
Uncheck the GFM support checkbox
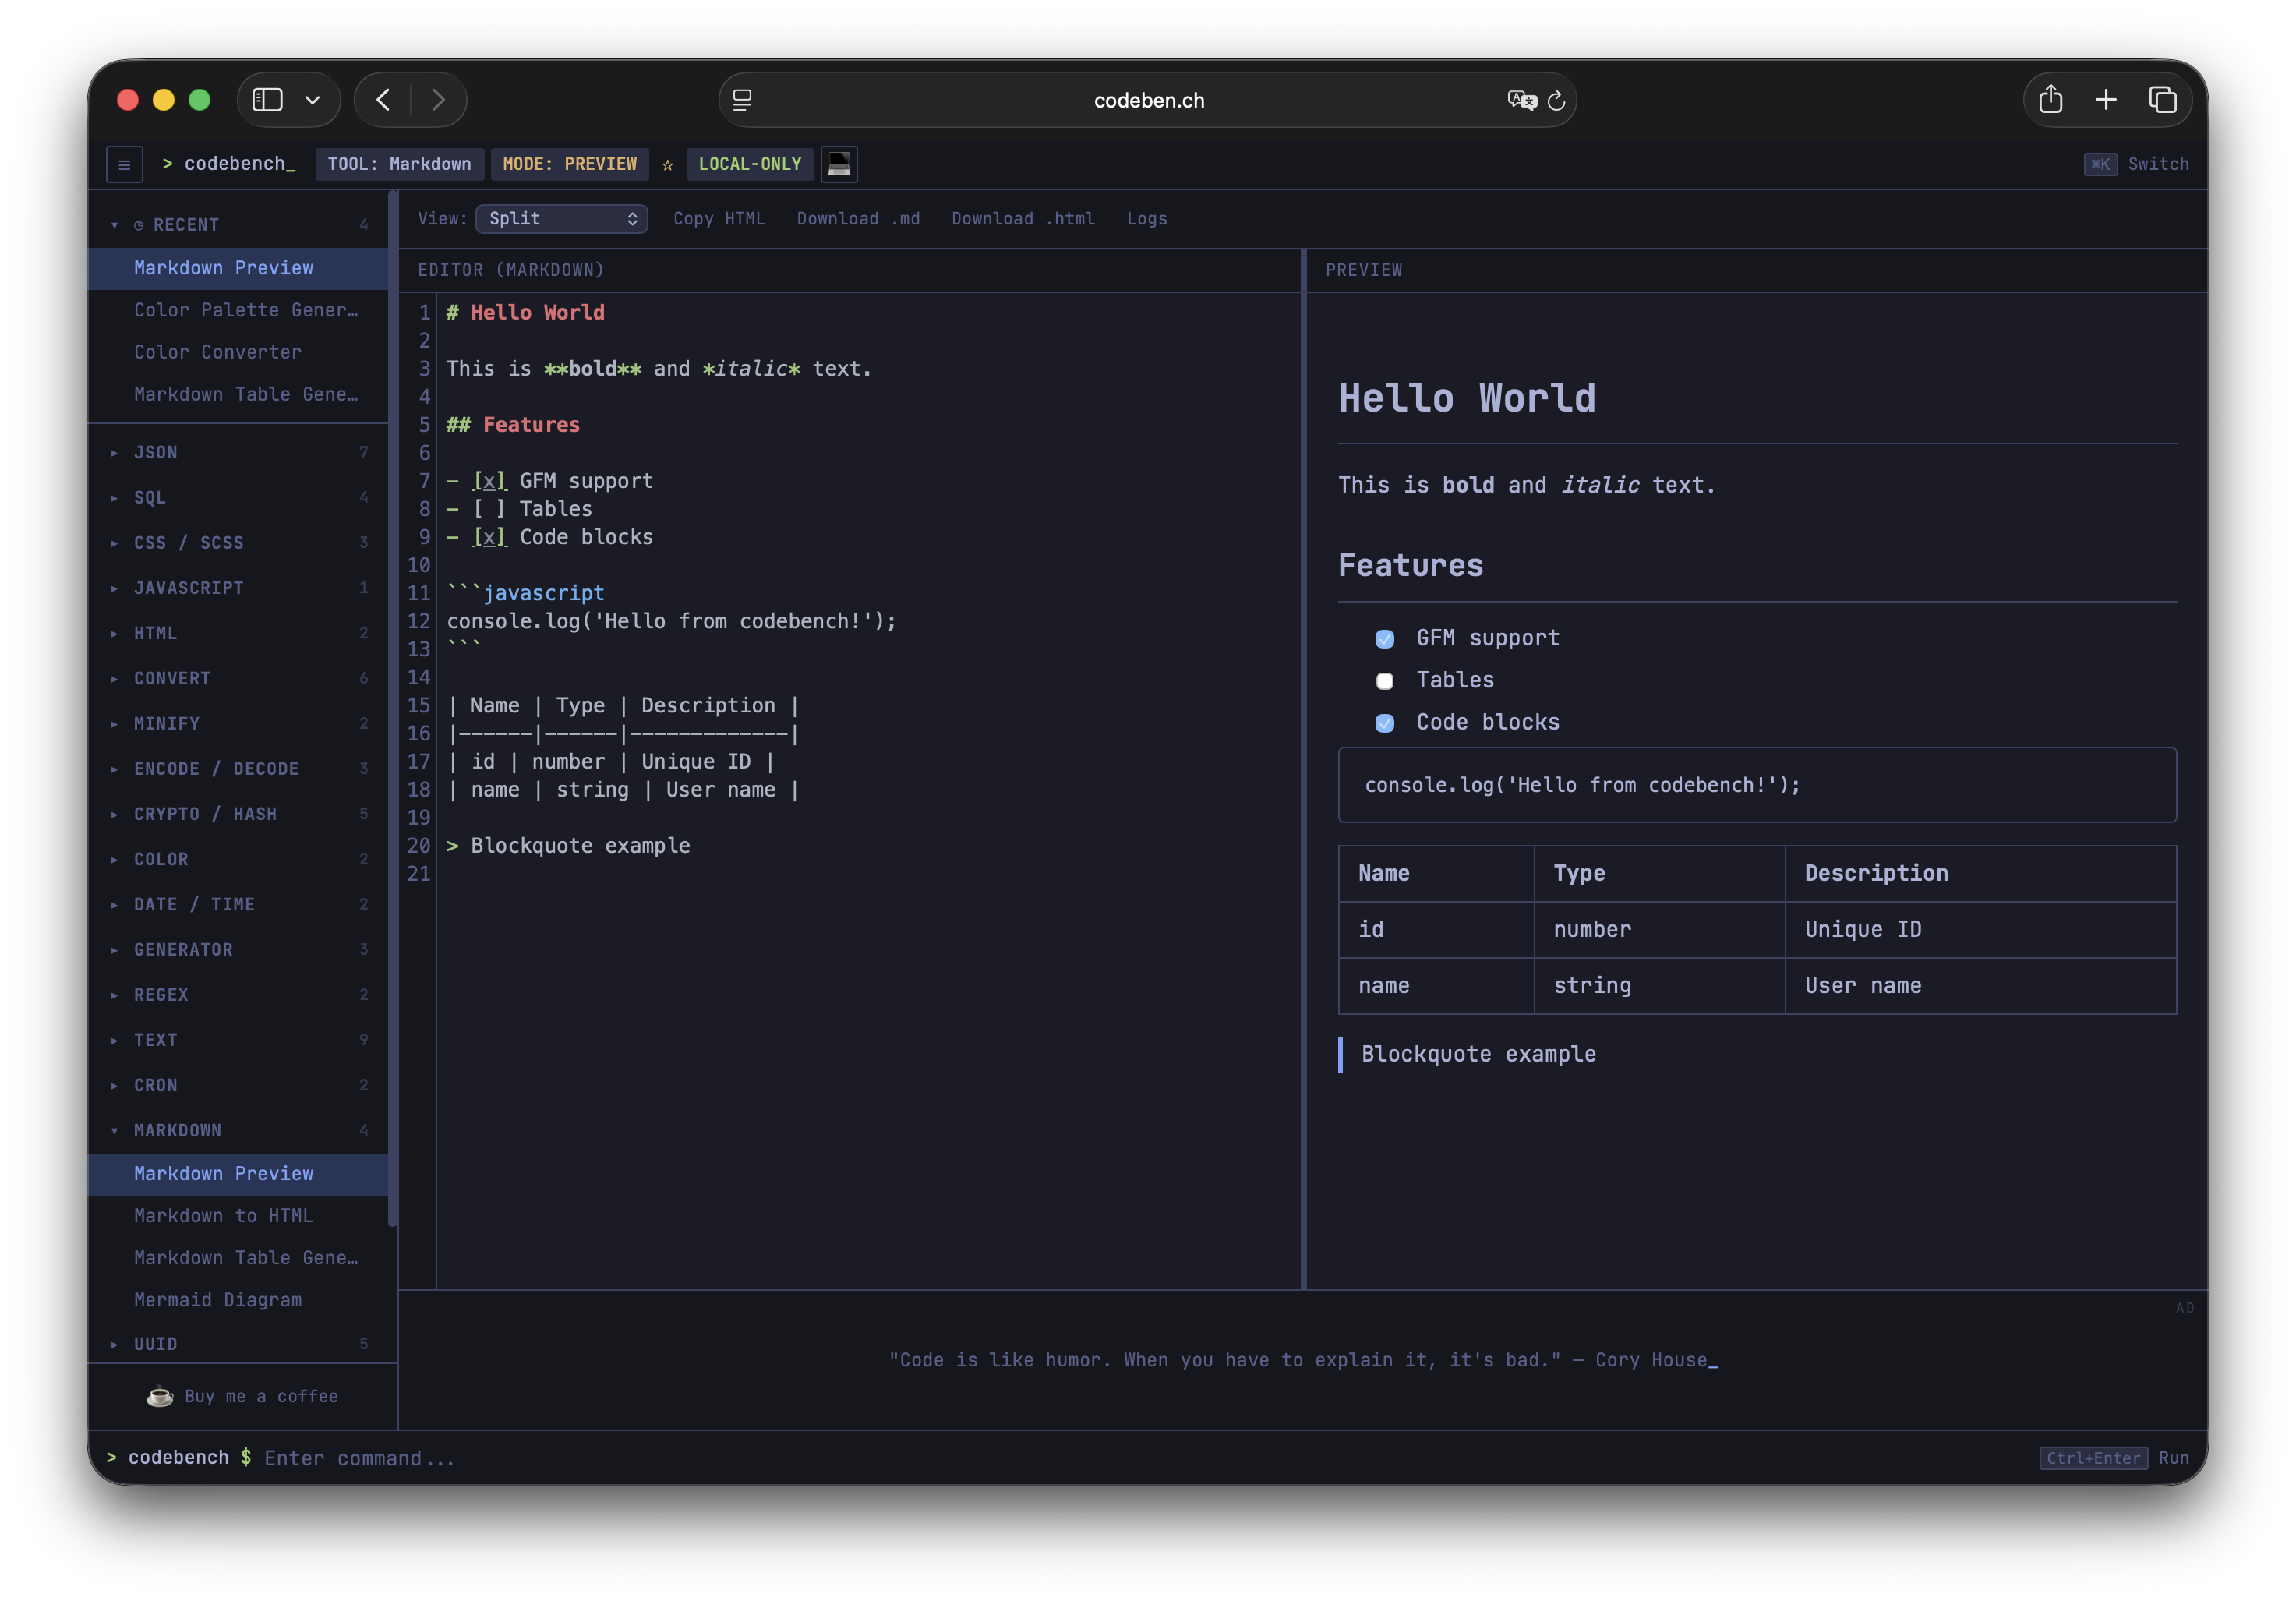click(1385, 639)
